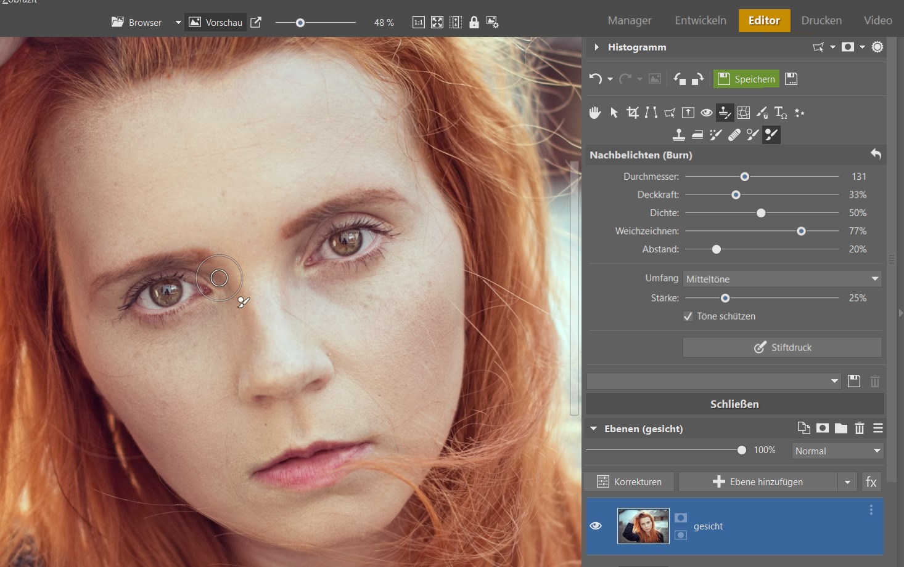Collapse the Ebenen (gesicht) panel

click(594, 428)
